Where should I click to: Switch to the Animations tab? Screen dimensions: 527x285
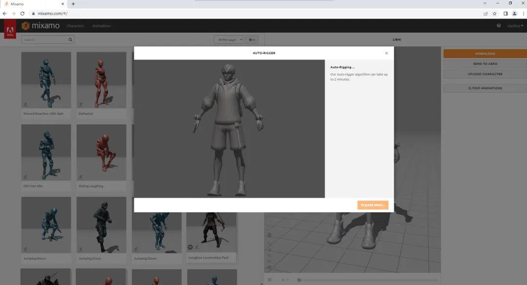coord(101,25)
